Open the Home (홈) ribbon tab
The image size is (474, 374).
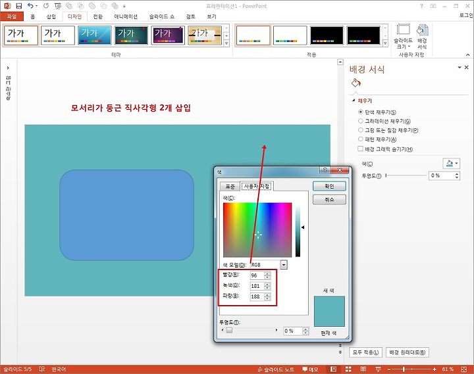click(x=33, y=16)
